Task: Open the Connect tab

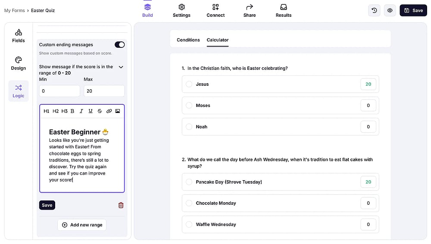Action: tap(215, 11)
